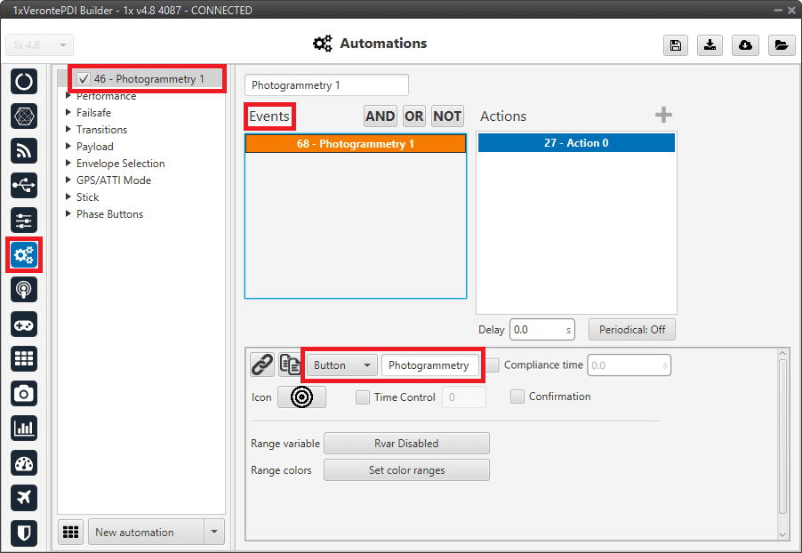Open the gamepad icon in the sidebar
Screen dimensions: 802x553
[x=24, y=325]
